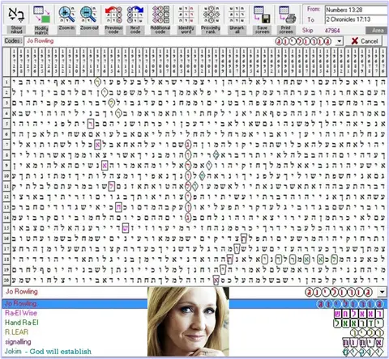
Task: Go to Next code
Action: 135,20
